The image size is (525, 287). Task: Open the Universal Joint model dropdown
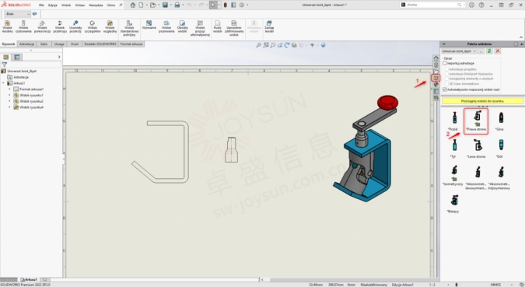tap(460, 51)
